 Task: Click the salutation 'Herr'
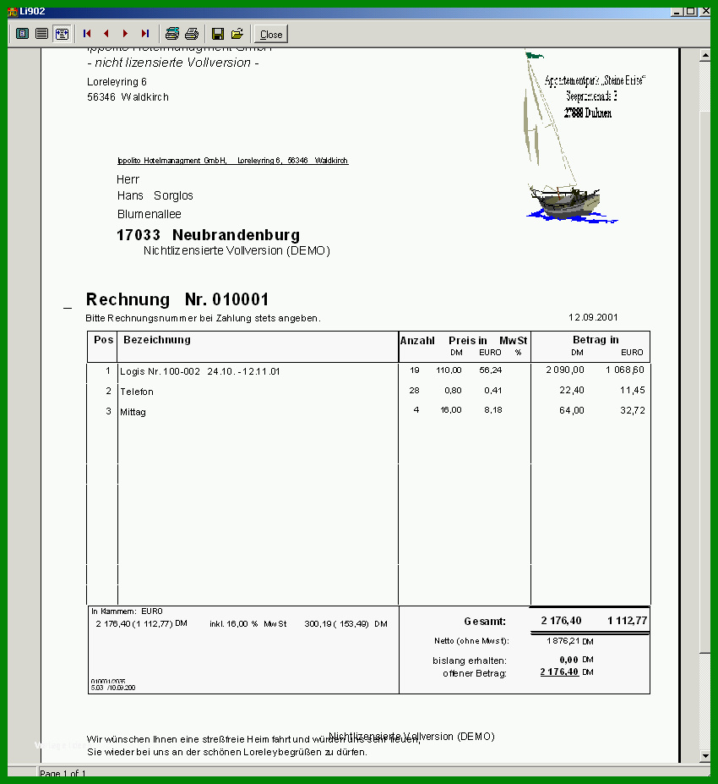pyautogui.click(x=128, y=179)
